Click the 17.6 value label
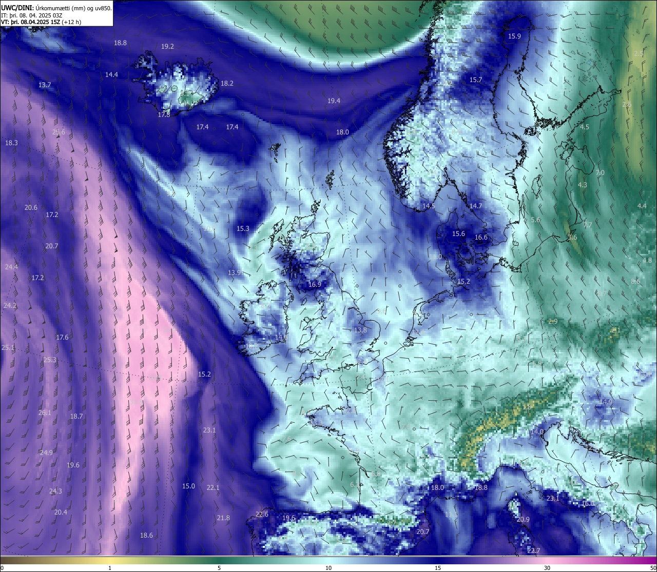 tap(62, 337)
